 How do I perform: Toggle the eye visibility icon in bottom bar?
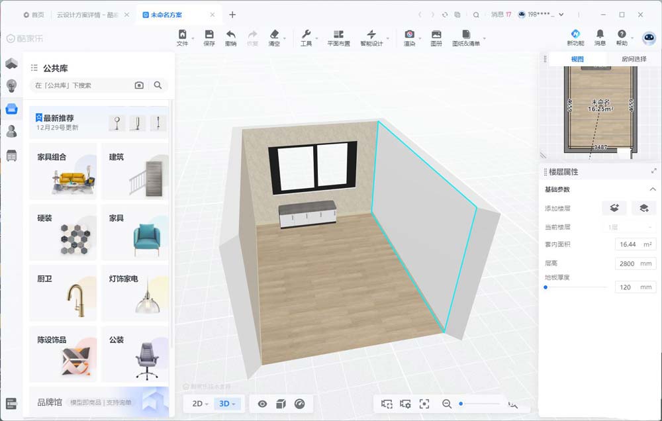pyautogui.click(x=262, y=404)
